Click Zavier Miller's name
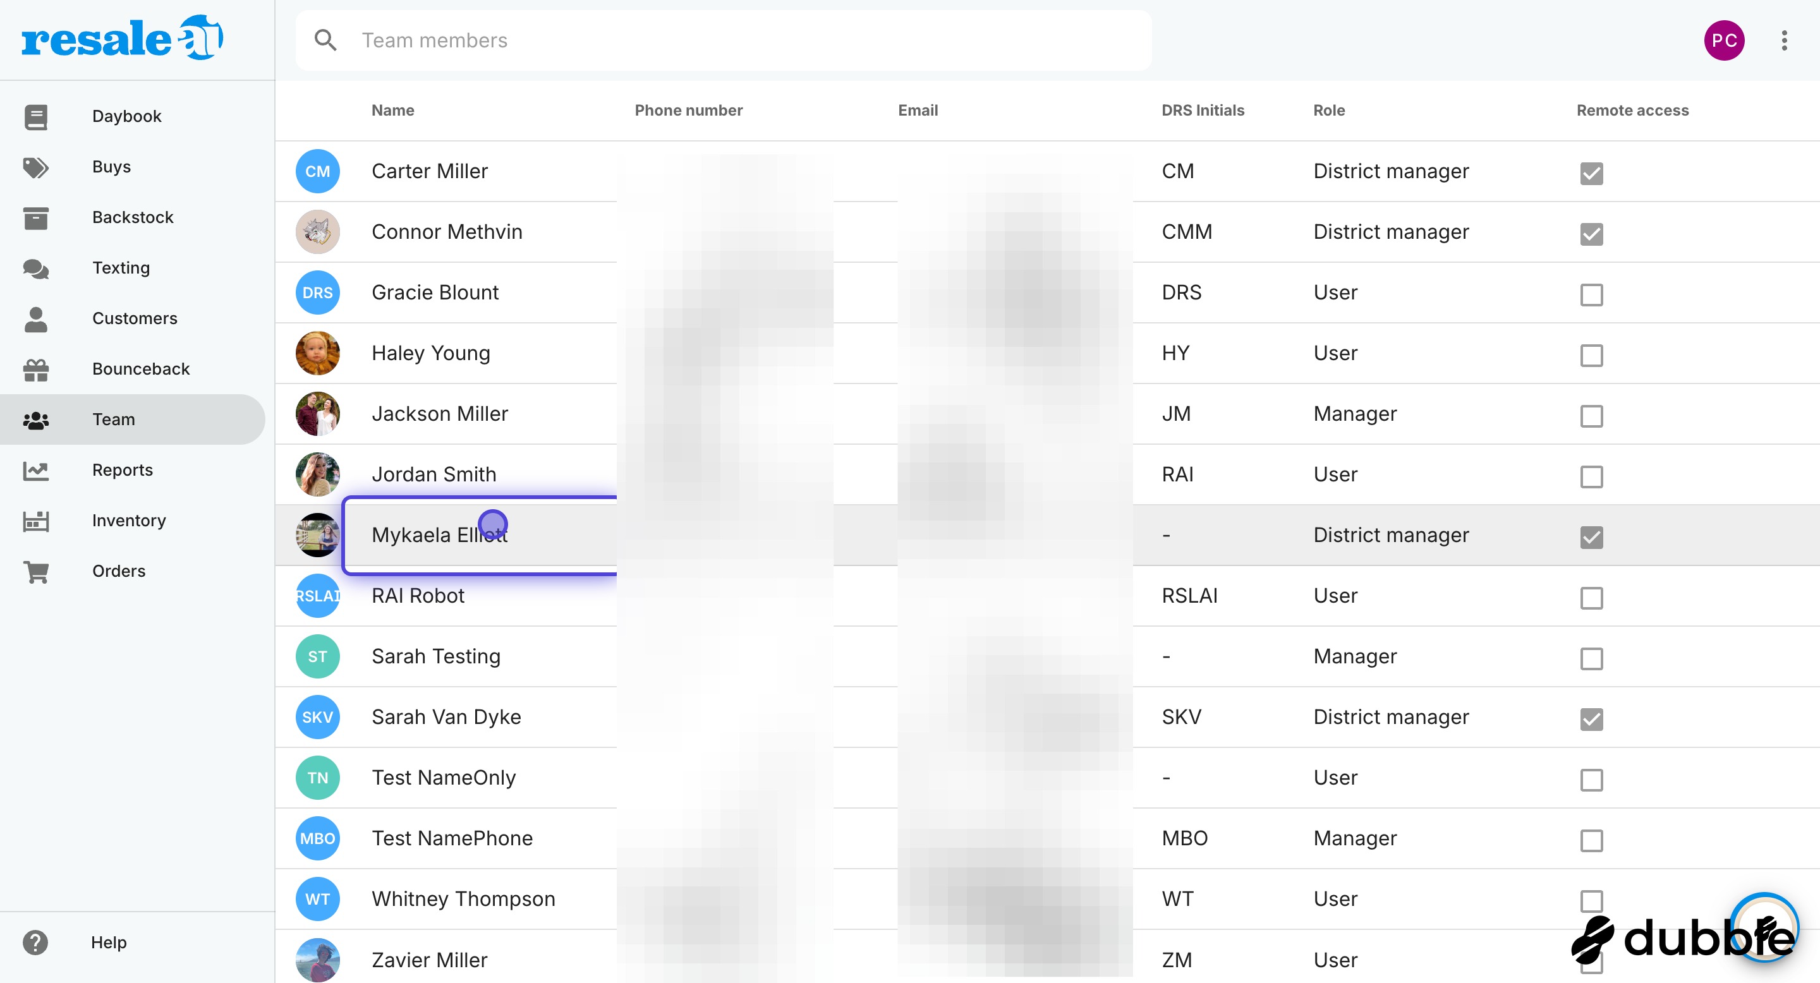The width and height of the screenshot is (1820, 983). pyautogui.click(x=430, y=960)
